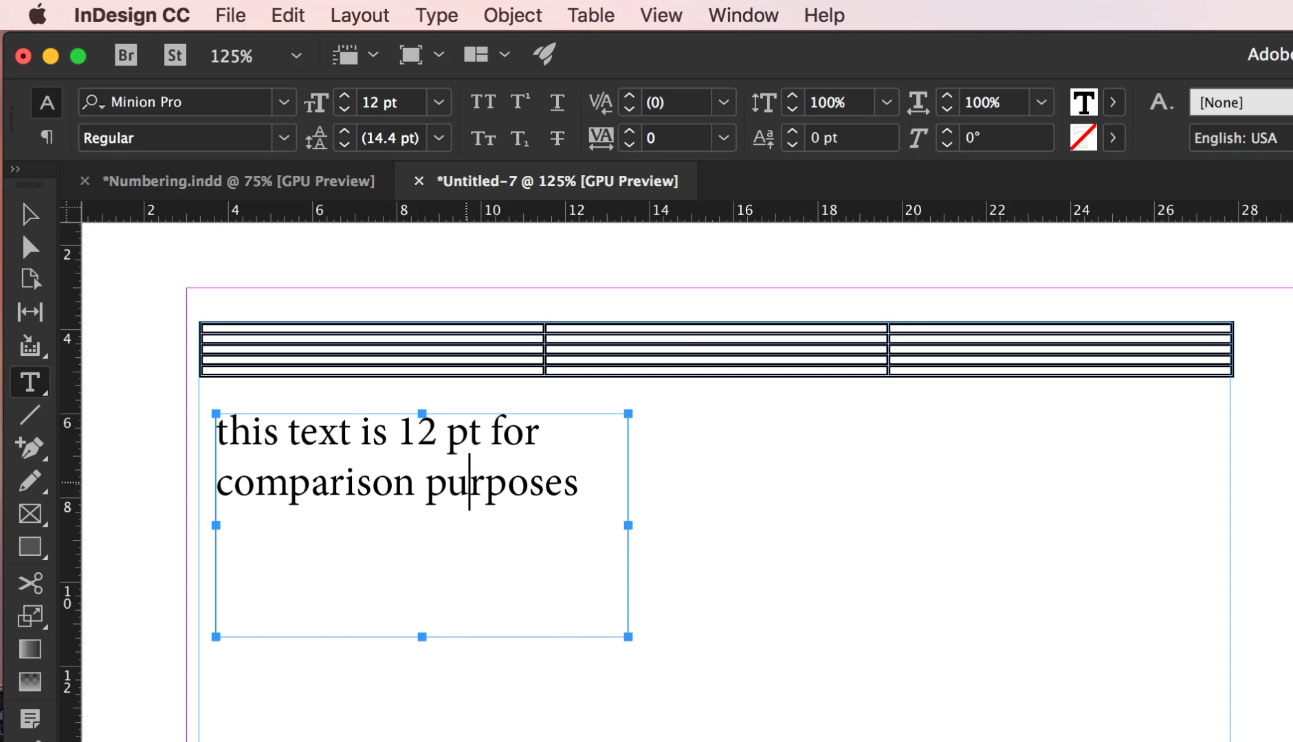
Task: Open the 125% zoom level dropdown
Action: pos(296,56)
